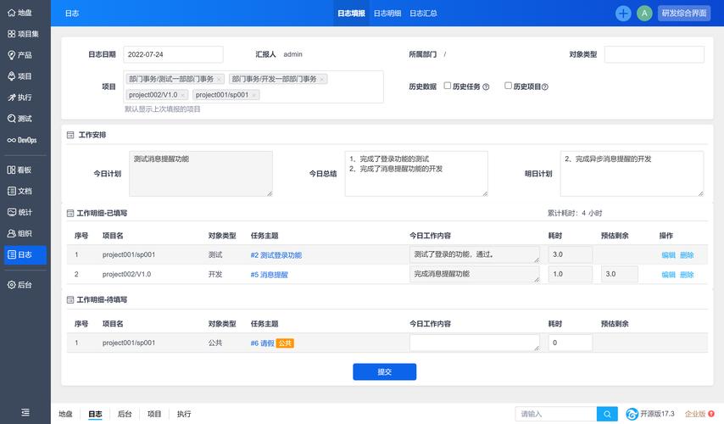
Task: Open the 对象类型 dropdown
Action: point(654,54)
